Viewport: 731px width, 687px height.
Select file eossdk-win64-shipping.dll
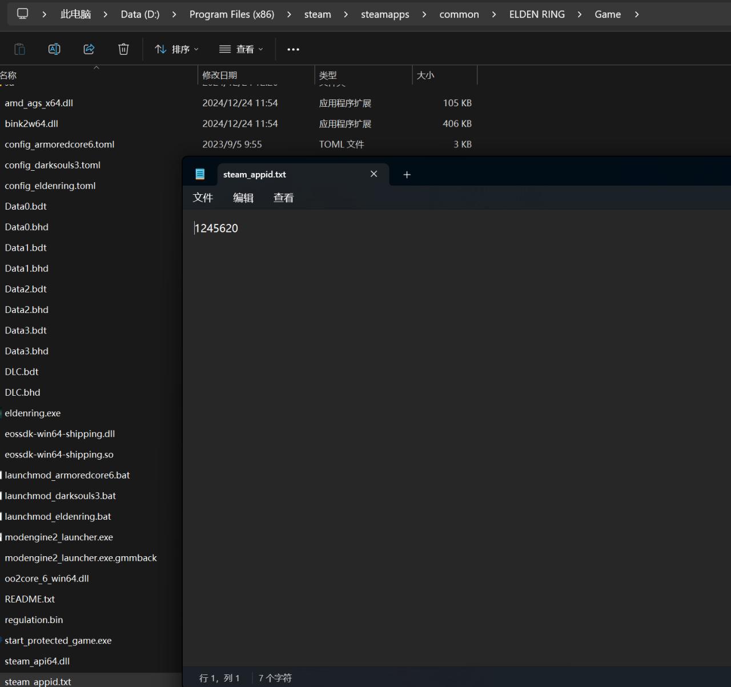pyautogui.click(x=60, y=434)
